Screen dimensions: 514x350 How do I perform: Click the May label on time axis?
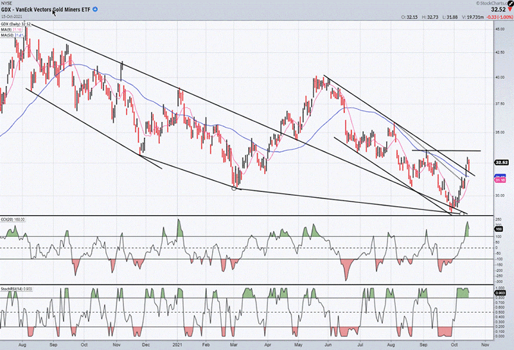(298, 345)
